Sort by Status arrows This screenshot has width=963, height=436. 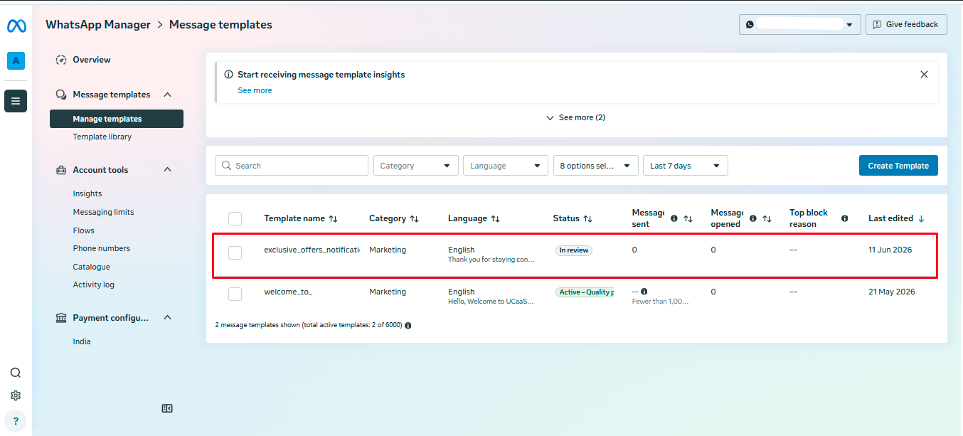tap(587, 219)
